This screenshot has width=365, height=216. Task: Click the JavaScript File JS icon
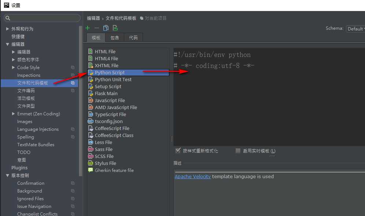click(x=91, y=100)
